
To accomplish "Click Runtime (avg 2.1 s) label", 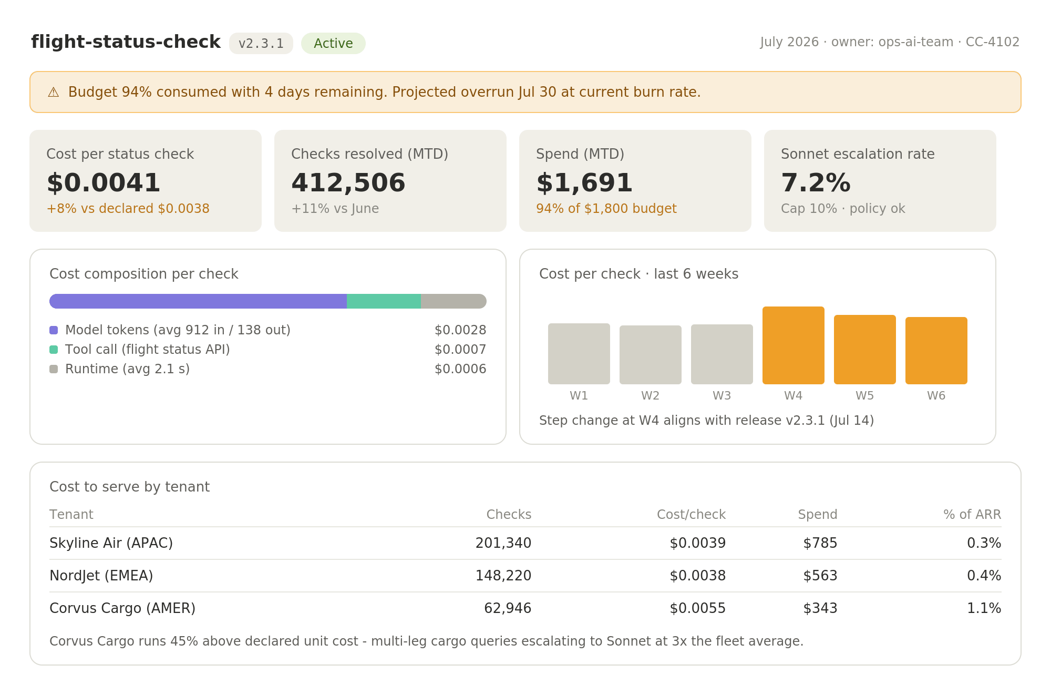I will [x=128, y=369].
